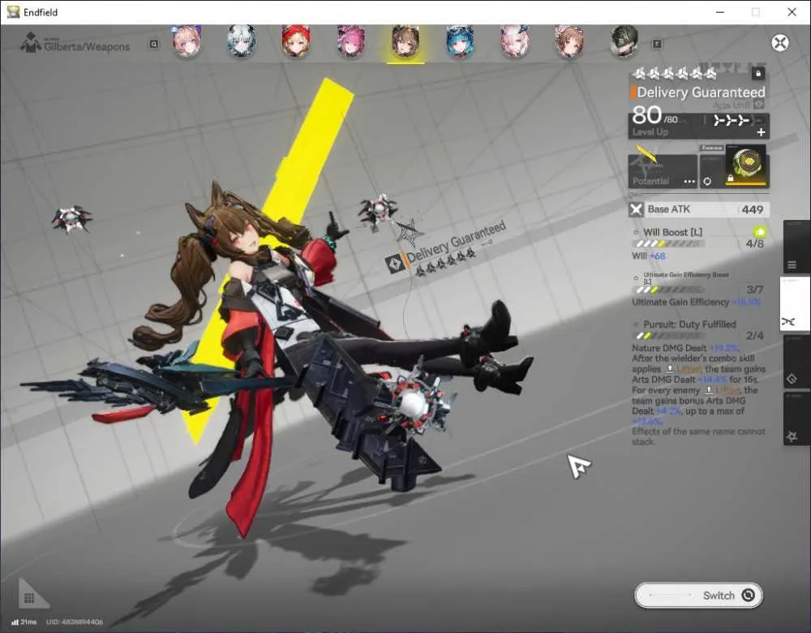Viewport: 811px width, 633px height.
Task: Click the next-operator key icon after the portraits
Action: (657, 45)
